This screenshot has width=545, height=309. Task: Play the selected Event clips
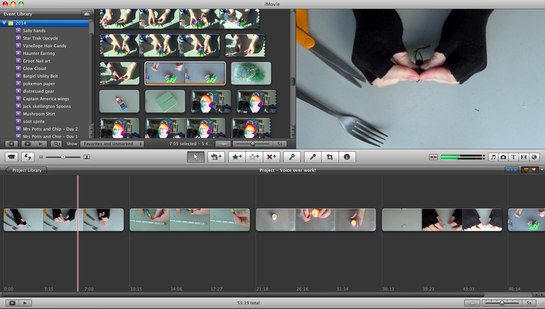tap(41, 144)
